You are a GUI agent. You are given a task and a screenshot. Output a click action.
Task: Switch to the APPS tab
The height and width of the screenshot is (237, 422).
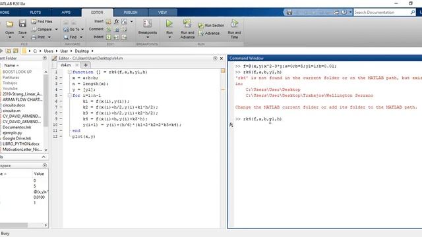tap(66, 13)
